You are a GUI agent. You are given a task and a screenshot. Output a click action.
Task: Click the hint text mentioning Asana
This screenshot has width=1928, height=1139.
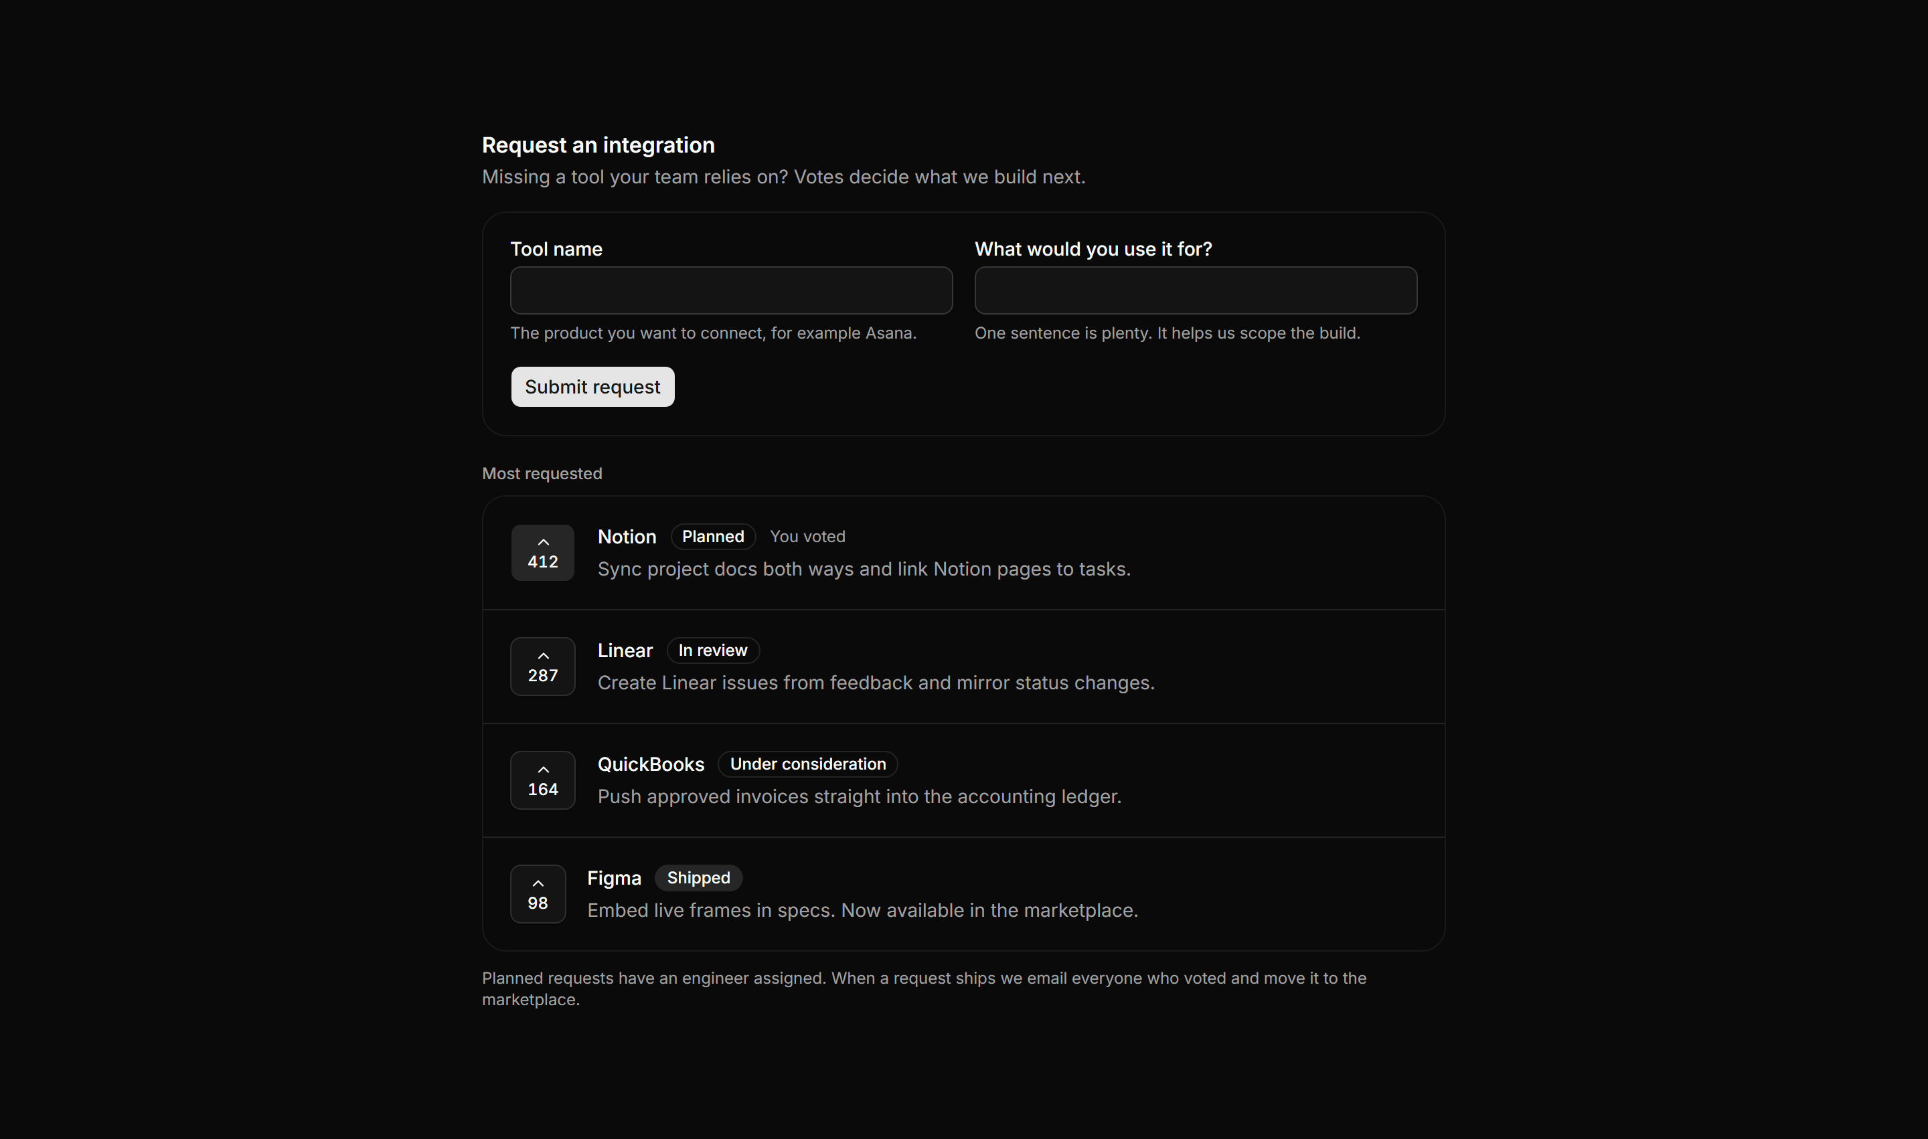pos(714,333)
